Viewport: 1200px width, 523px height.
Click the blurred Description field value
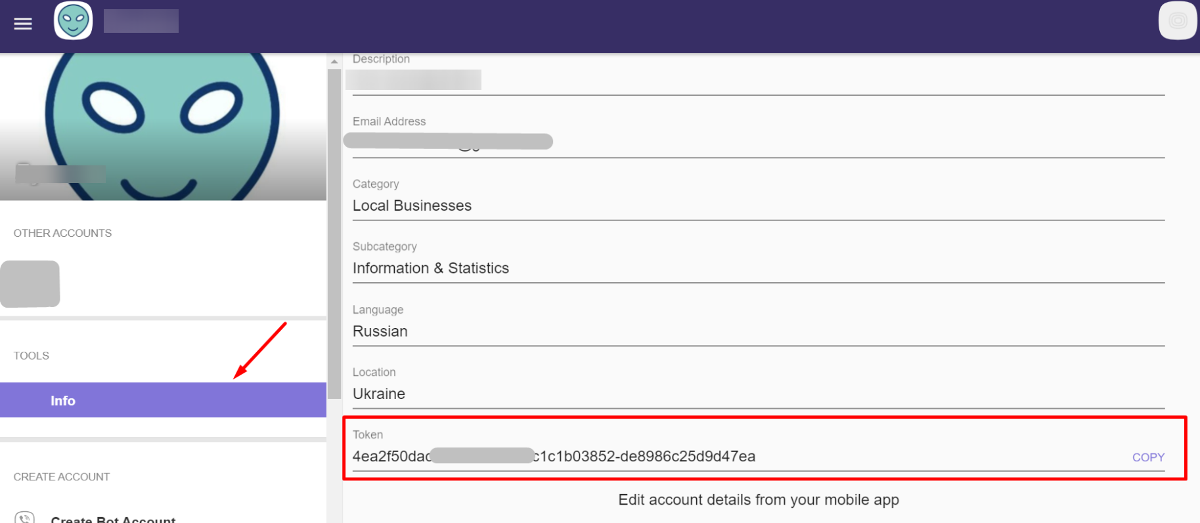pos(413,79)
